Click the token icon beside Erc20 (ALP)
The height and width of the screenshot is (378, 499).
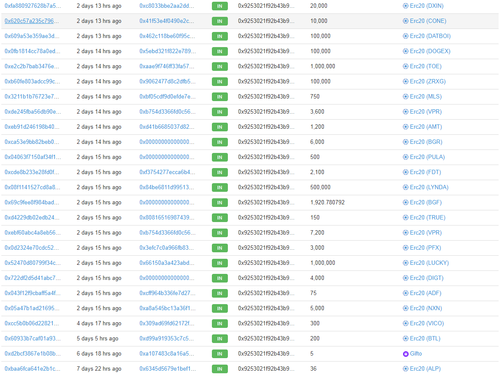[406, 369]
